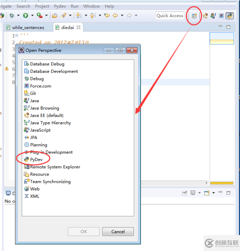The image size is (240, 251).
Task: Select the Database Debug perspective
Action: pyautogui.click(x=47, y=64)
